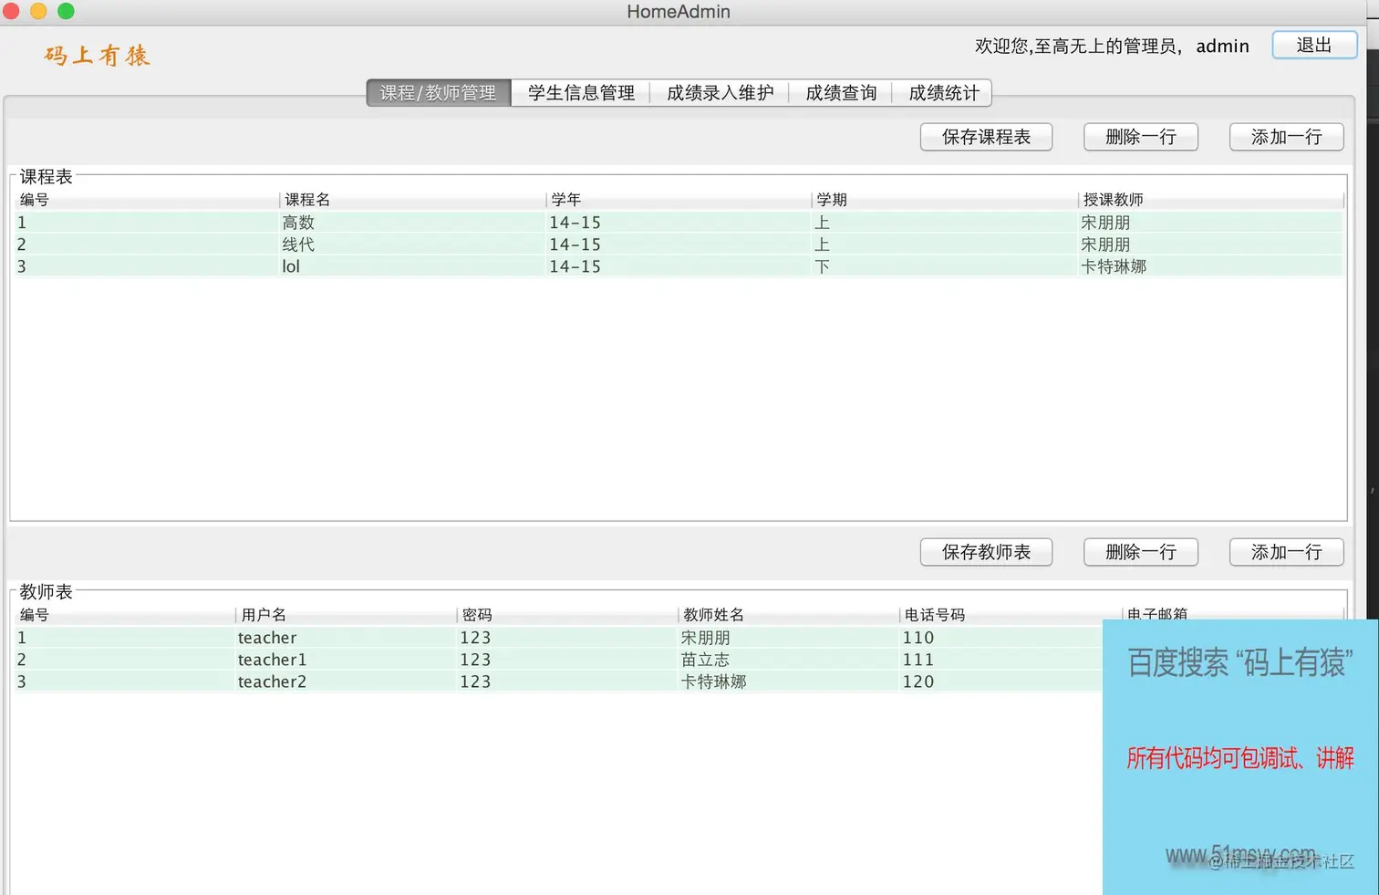The width and height of the screenshot is (1379, 895).
Task: Click the password cell for teacher1
Action: (x=567, y=660)
